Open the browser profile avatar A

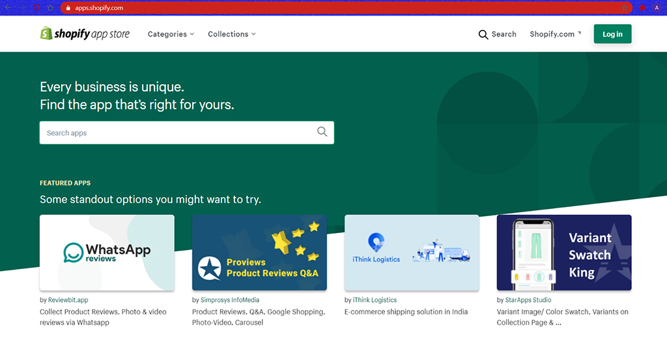[657, 8]
